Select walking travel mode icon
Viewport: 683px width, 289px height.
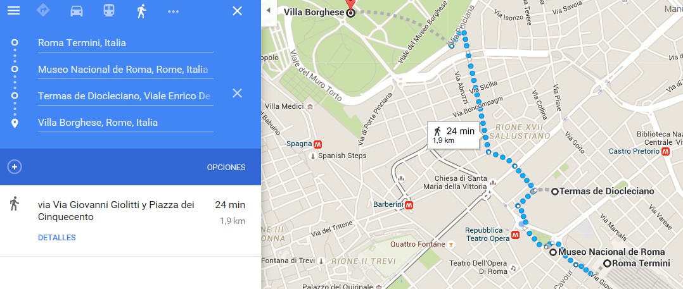141,11
